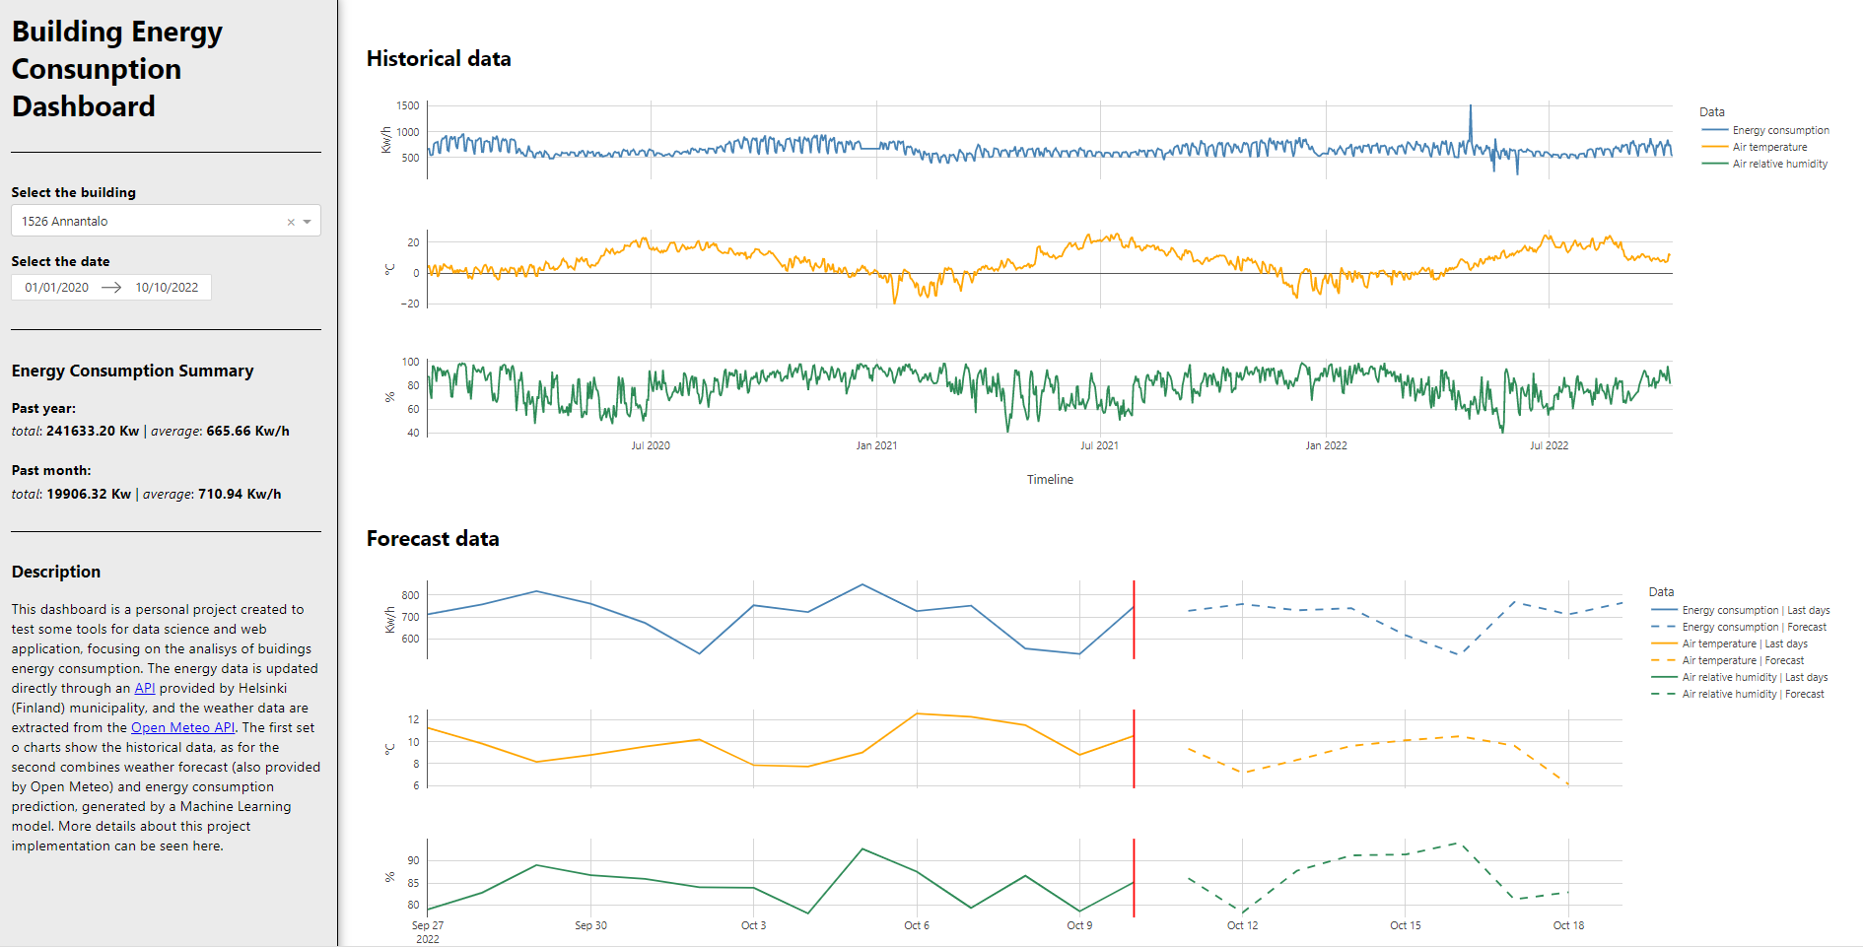Toggle Air temperature | Last days legend entry

click(1729, 643)
